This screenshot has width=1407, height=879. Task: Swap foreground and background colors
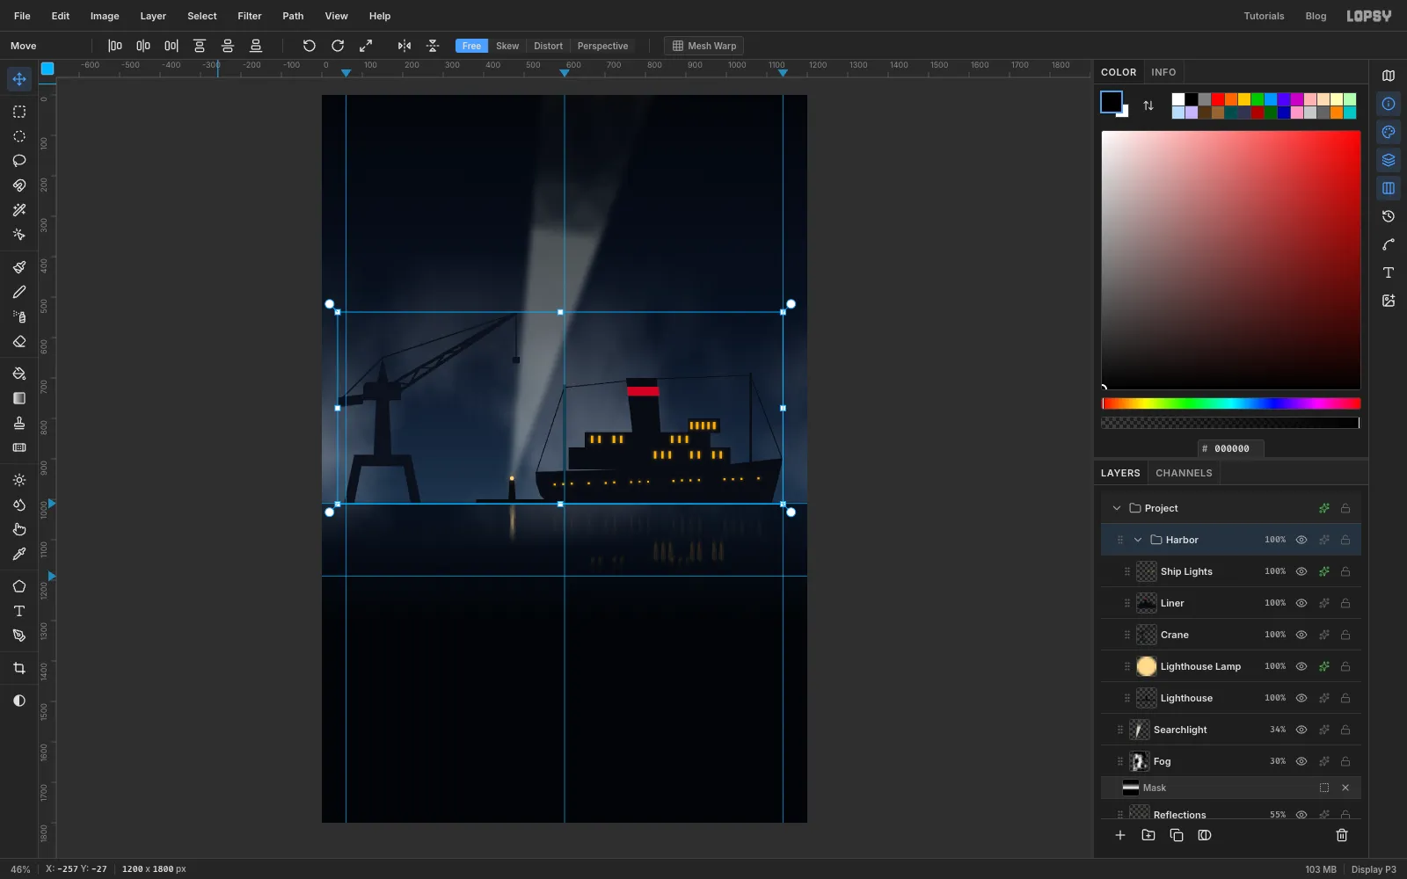pos(1148,105)
